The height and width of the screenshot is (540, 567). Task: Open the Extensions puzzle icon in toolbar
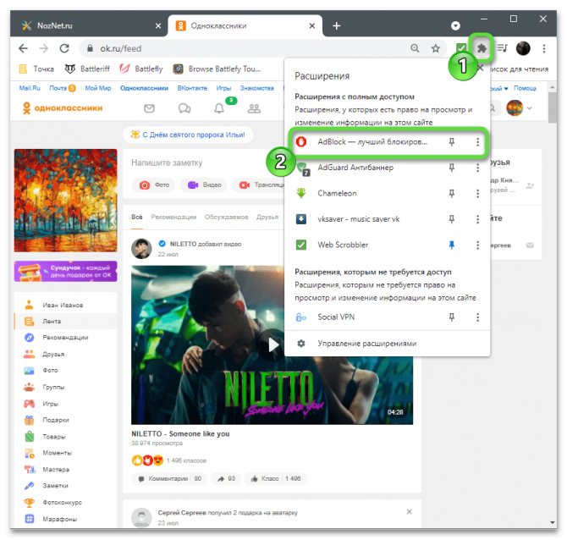pos(482,48)
